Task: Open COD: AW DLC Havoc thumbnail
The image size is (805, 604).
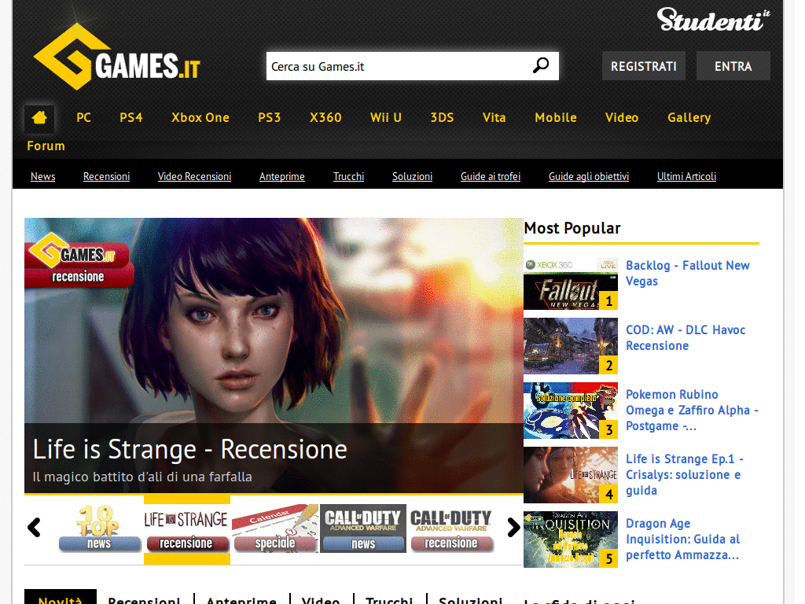Action: click(x=571, y=346)
